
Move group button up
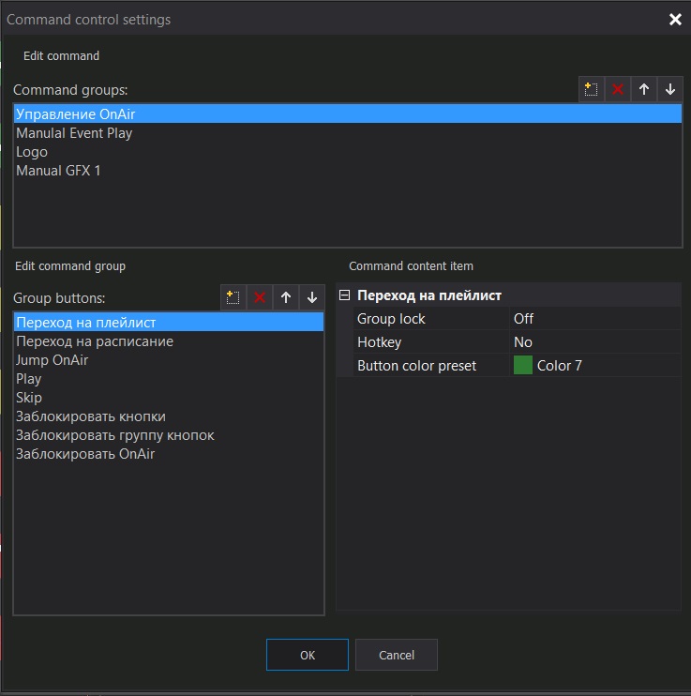286,297
